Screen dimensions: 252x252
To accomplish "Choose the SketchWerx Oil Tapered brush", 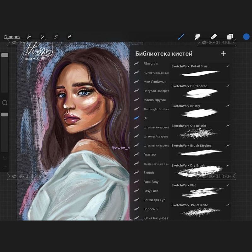I will point(200,92).
